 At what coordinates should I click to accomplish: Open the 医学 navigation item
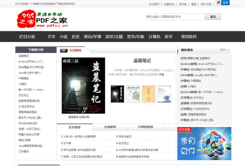168,37
